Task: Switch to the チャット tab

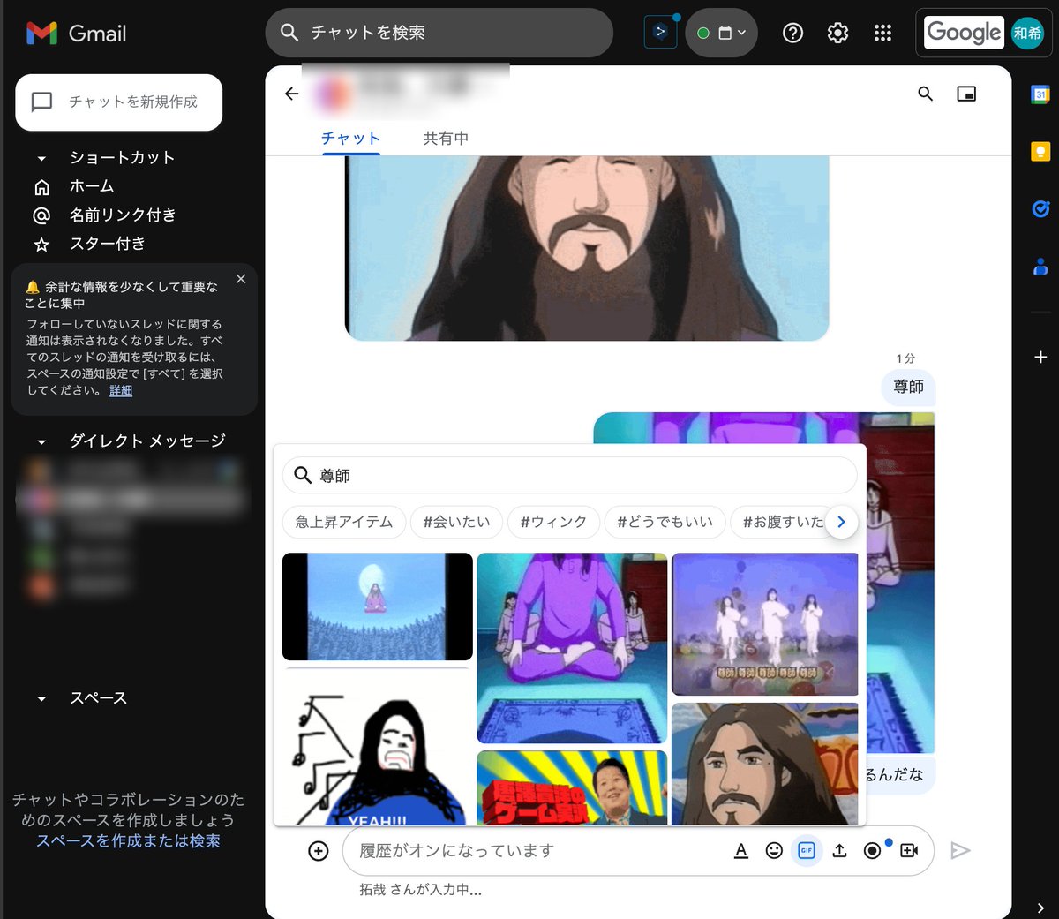Action: click(350, 139)
